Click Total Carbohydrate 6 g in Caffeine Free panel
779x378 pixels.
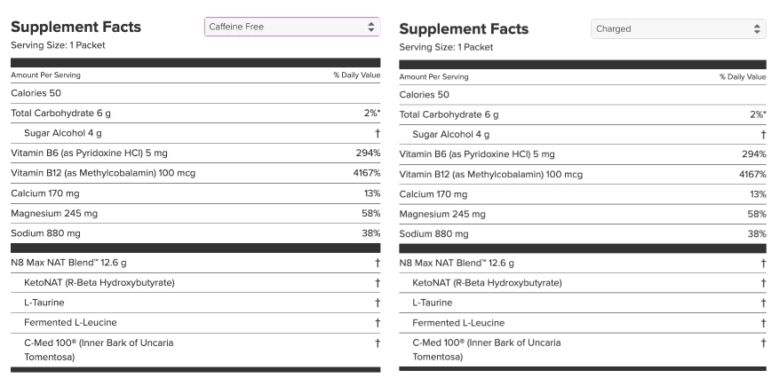click(60, 114)
